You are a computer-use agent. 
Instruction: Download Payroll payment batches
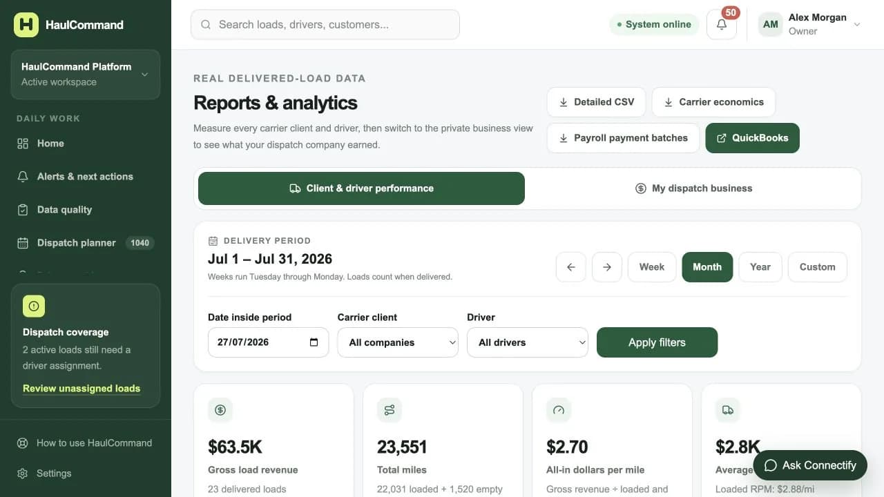click(623, 138)
